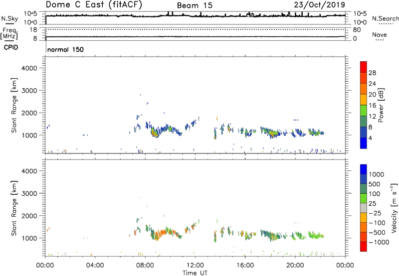Click the "-100" label on Velocity colorbar
This screenshot has width=399, height=276.
pyautogui.click(x=377, y=223)
